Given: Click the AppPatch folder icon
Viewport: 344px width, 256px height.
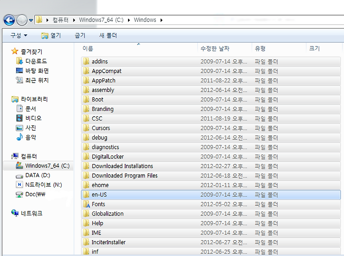Looking at the screenshot, I should pos(86,80).
